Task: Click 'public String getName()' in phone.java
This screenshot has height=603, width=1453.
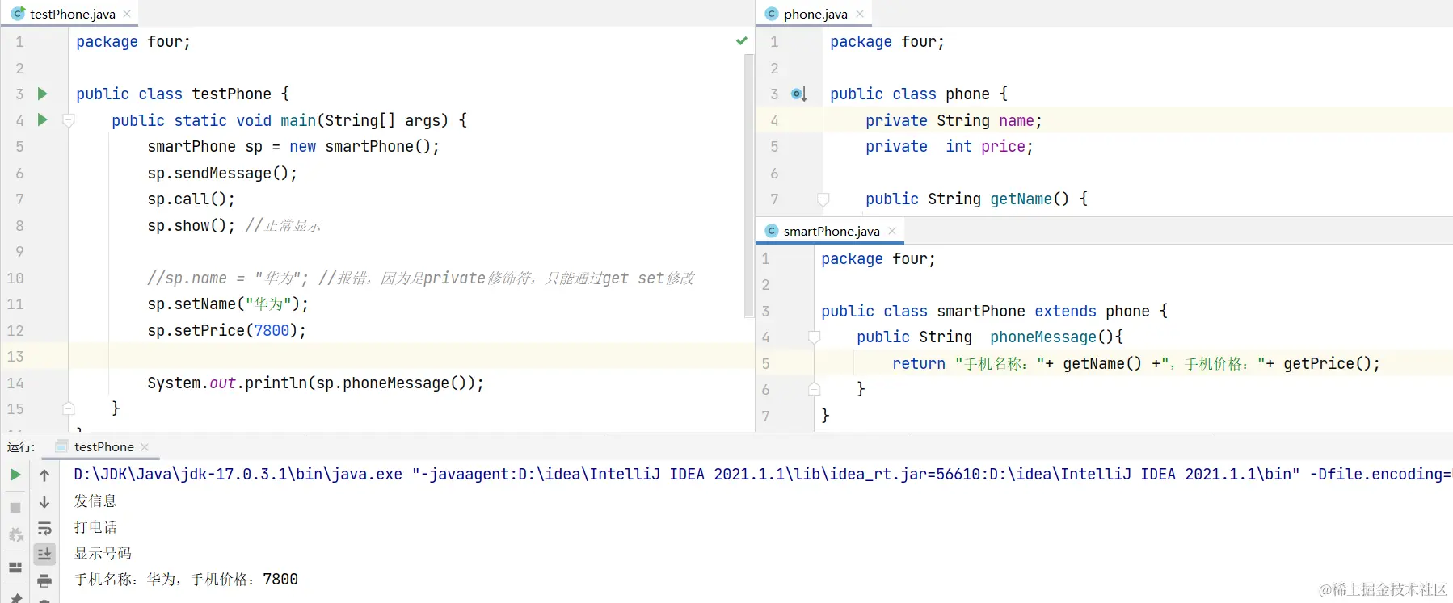Action: point(976,199)
